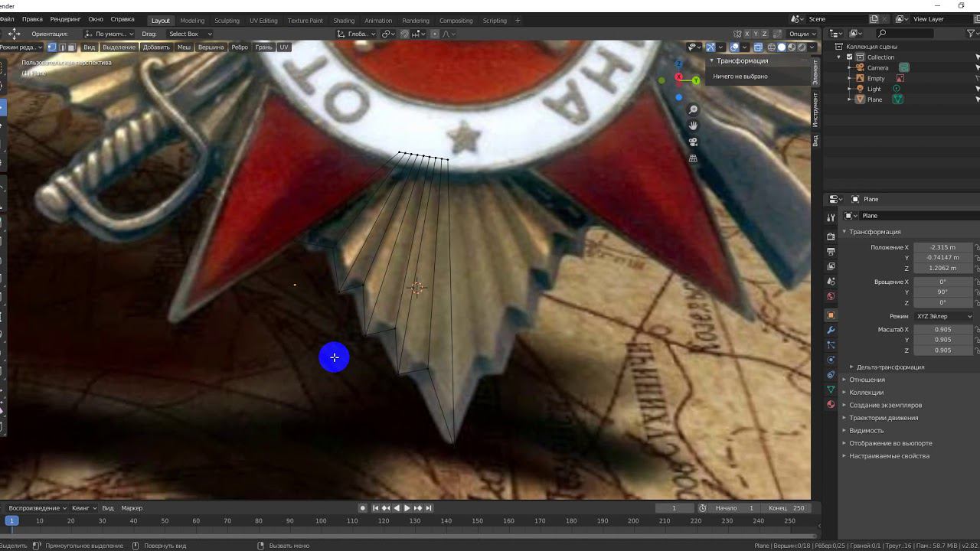
Task: Open the Drag 'Select Box' dropdown
Action: [x=189, y=34]
